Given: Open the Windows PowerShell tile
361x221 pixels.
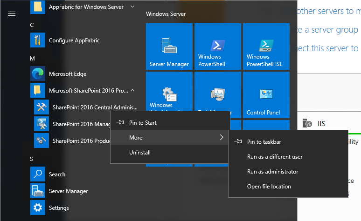Looking at the screenshot, I should 218,47.
